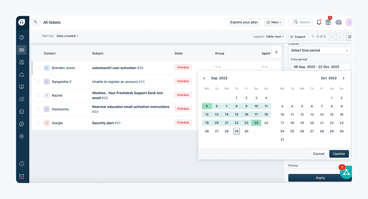The height and width of the screenshot is (199, 368).
Task: Select Oct 31 in the calendar
Action: pos(282,140)
